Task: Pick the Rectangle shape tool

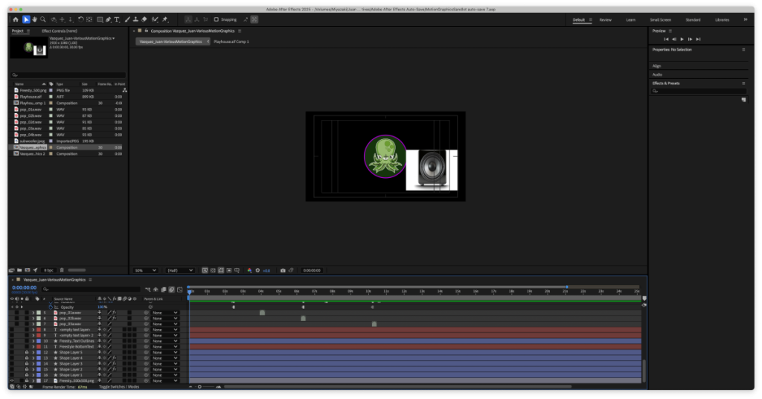Action: 98,19
